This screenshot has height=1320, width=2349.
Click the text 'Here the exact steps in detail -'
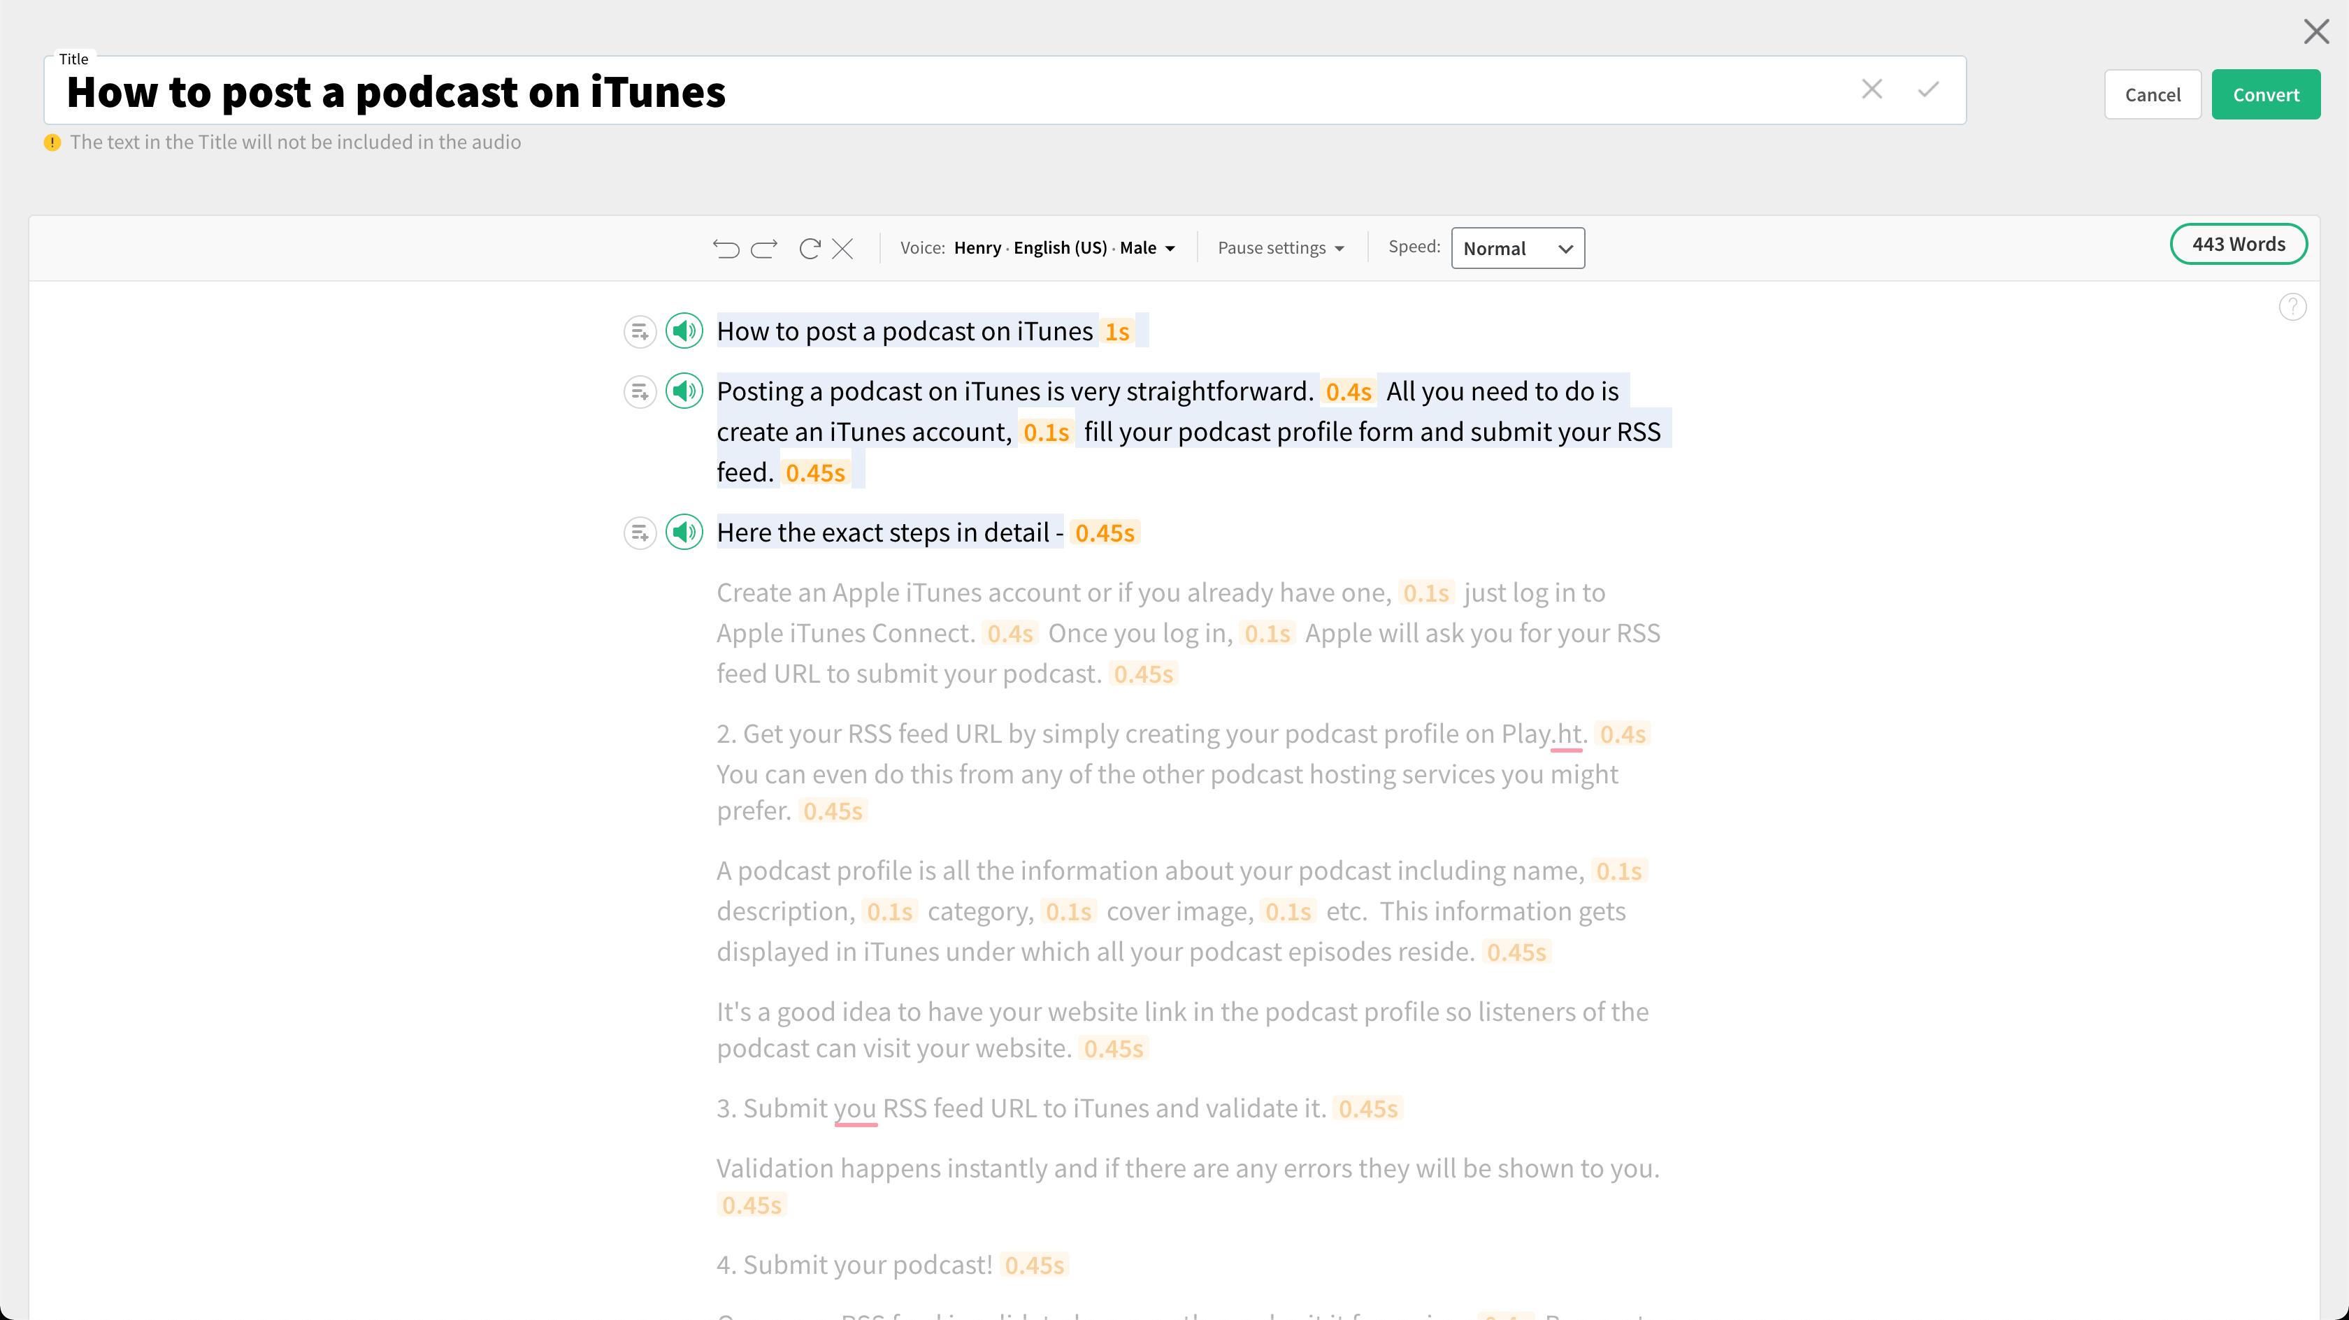(890, 532)
